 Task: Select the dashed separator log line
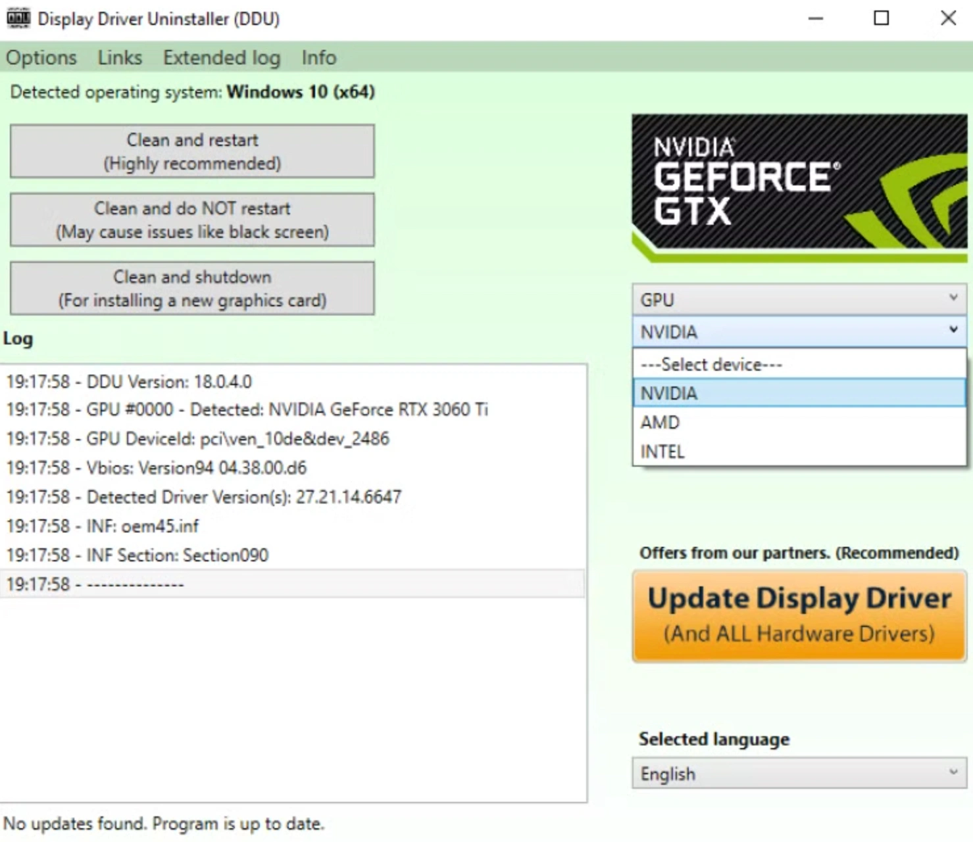292,584
